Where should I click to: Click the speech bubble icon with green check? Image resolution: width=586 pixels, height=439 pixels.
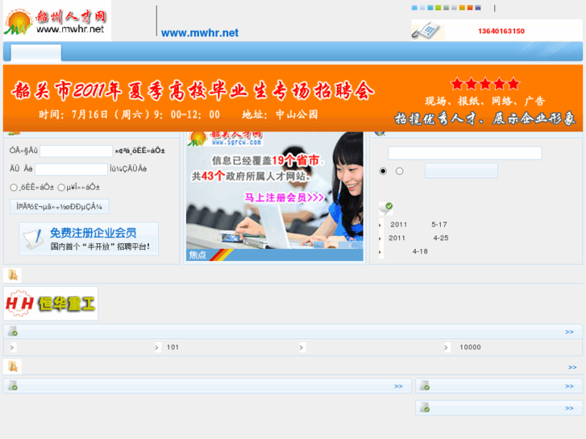[385, 208]
